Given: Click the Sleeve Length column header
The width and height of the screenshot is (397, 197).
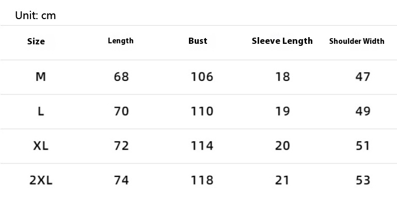Looking at the screenshot, I should click(x=282, y=41).
